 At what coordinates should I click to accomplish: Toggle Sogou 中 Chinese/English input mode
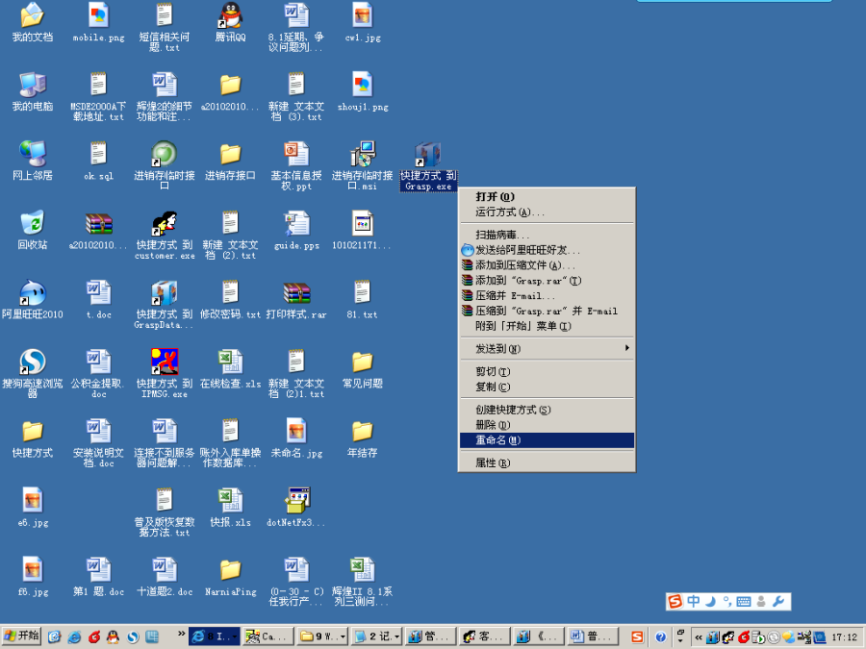tap(693, 602)
